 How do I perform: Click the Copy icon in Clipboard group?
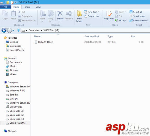click(x=5, y=14)
